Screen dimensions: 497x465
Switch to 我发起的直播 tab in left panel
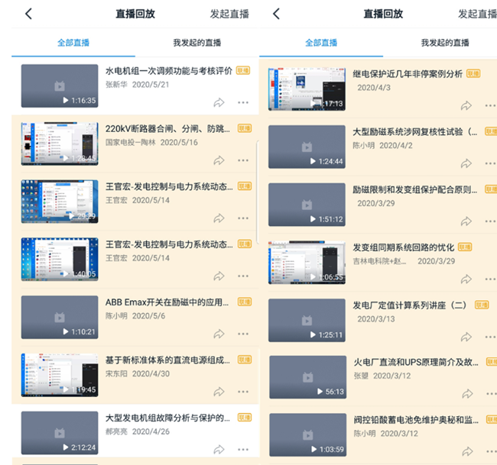point(197,43)
